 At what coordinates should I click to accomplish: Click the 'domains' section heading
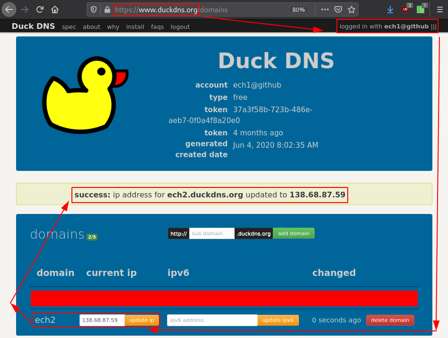pyautogui.click(x=57, y=234)
